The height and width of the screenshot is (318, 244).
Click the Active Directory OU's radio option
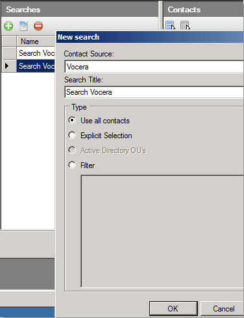(72, 150)
